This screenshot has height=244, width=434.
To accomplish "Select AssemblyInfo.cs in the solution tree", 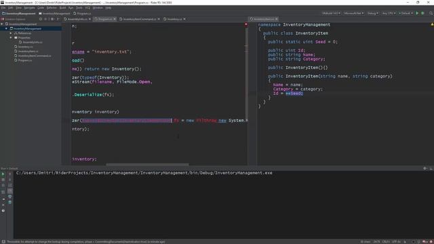I will pyautogui.click(x=31, y=42).
